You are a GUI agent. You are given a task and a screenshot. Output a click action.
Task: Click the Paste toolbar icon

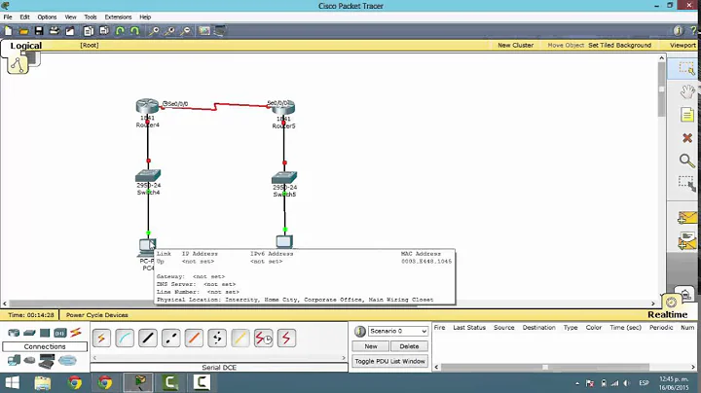click(104, 31)
